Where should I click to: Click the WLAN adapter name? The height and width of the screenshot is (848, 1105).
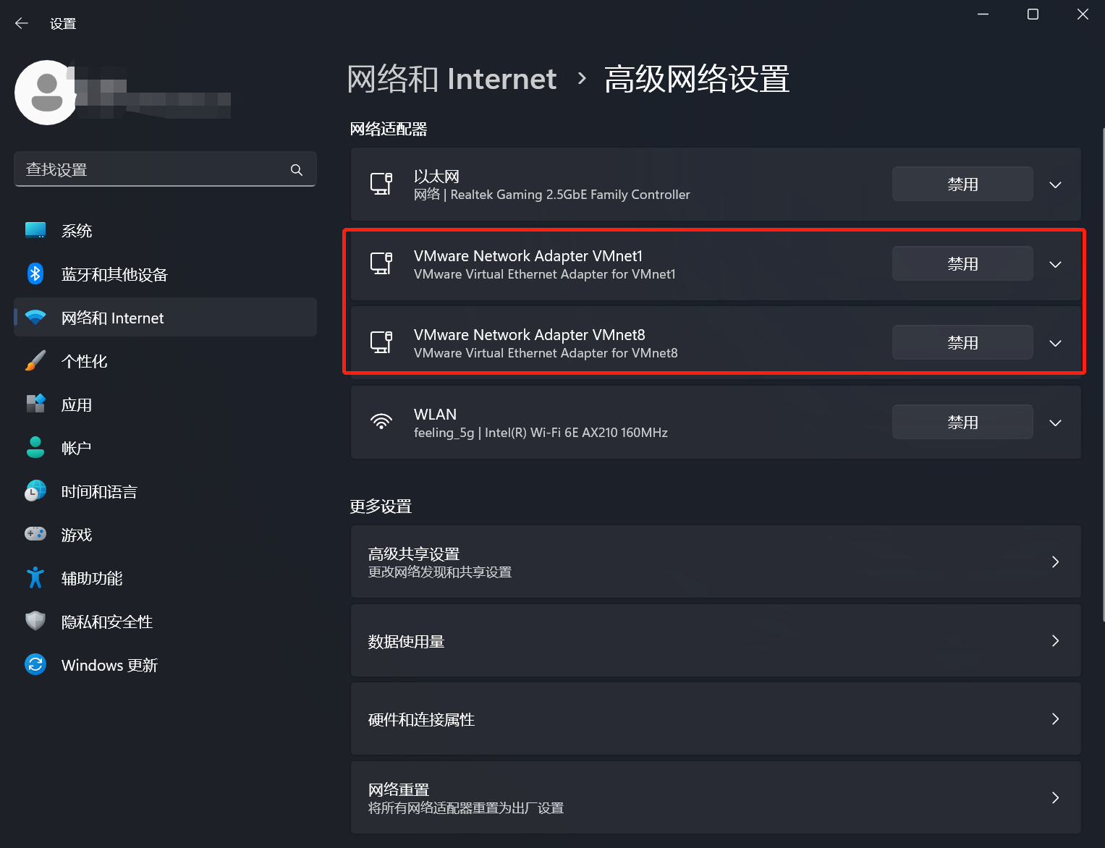[x=435, y=415]
